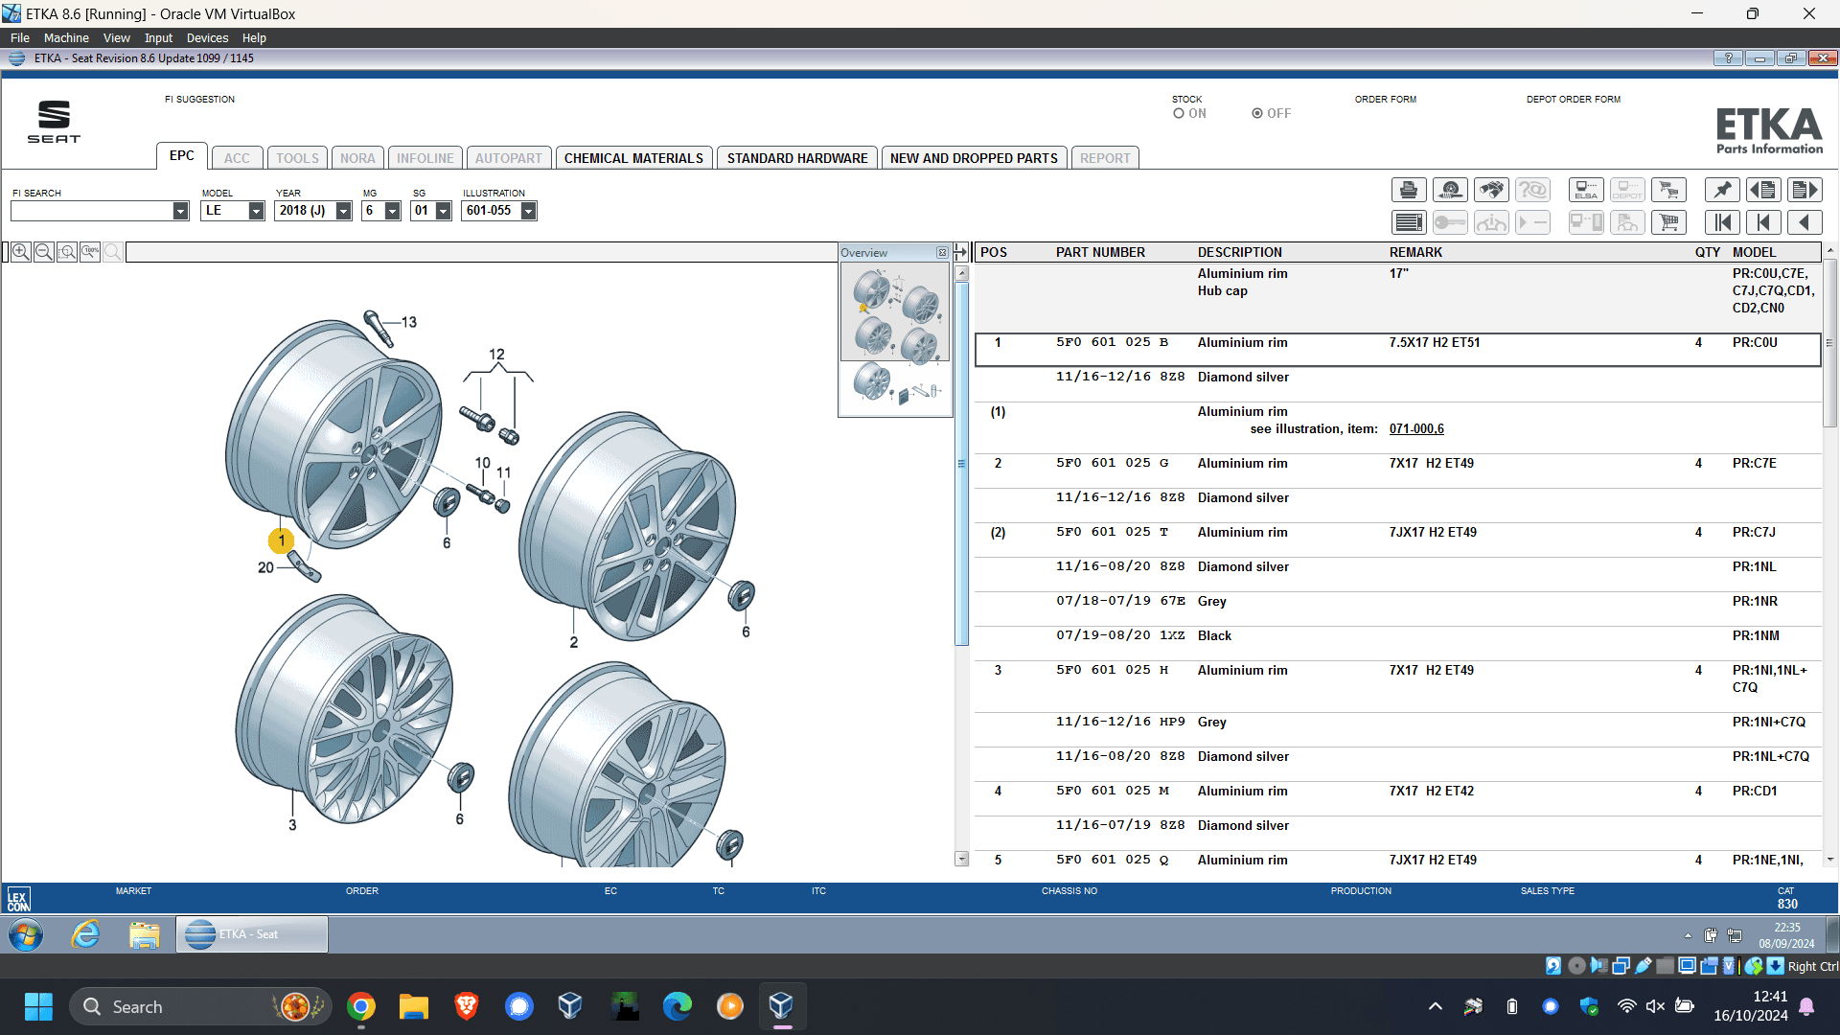Screen dimensions: 1840x1035
Task: Click the single left arrow back icon
Action: click(x=1805, y=223)
